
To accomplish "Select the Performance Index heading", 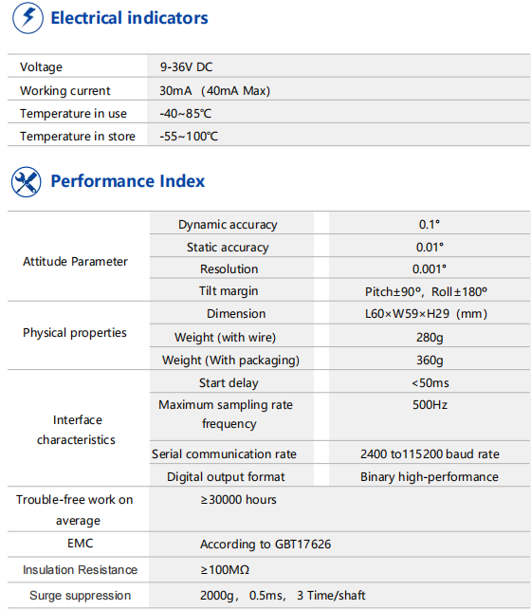I will pyautogui.click(x=127, y=181).
